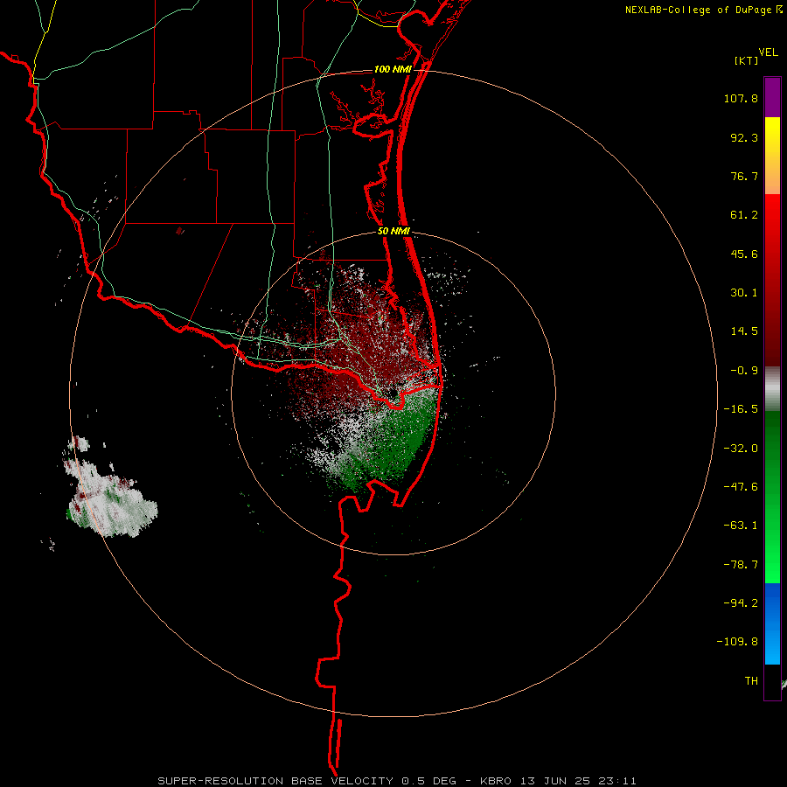
Task: Select the -109.8 velocity scale label
Action: click(737, 642)
